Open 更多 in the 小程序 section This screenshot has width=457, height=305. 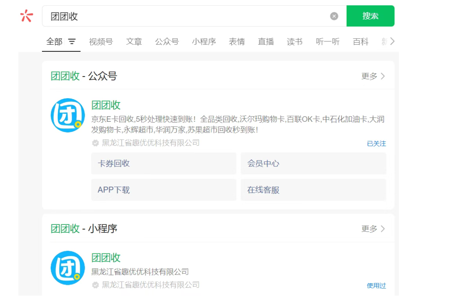tap(373, 229)
